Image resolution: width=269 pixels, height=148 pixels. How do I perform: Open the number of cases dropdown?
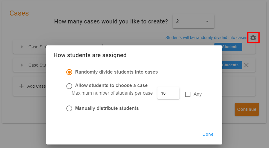(193, 21)
